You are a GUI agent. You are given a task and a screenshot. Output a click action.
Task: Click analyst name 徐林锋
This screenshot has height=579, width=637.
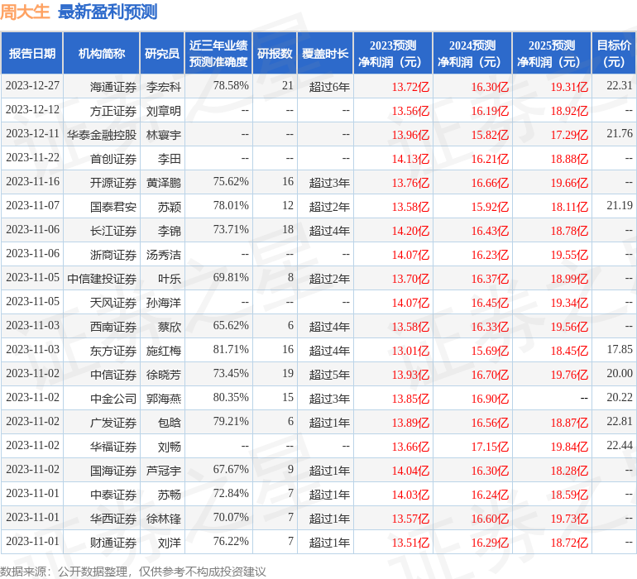[x=163, y=518]
